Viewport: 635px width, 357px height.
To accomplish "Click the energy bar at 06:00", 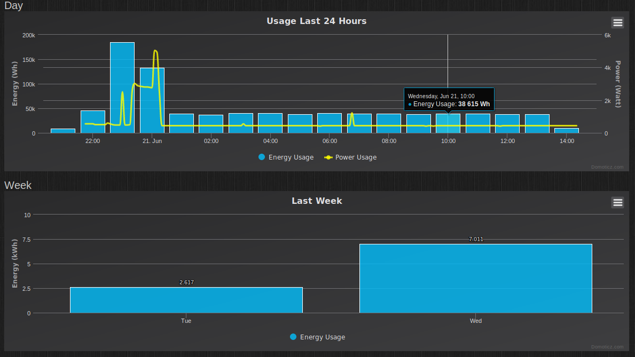I will pyautogui.click(x=329, y=123).
